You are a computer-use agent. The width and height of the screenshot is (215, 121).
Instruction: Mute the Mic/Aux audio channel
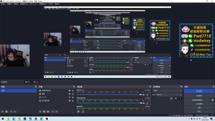point(144,95)
